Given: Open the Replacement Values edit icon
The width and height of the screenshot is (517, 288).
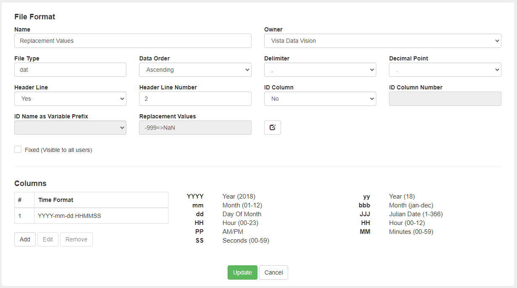Looking at the screenshot, I should [272, 128].
